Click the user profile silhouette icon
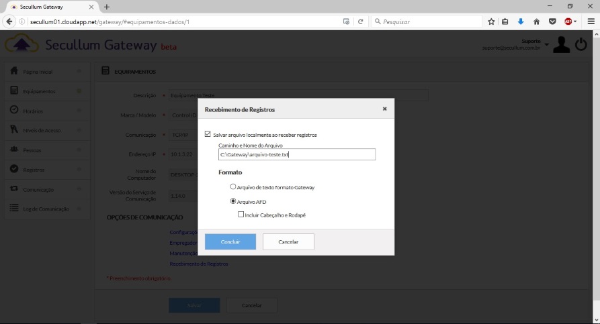This screenshot has height=324, width=600. pyautogui.click(x=561, y=45)
